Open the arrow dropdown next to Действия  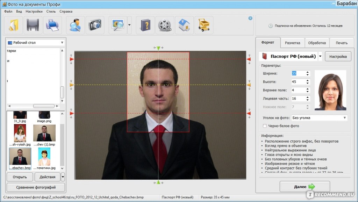(63, 177)
